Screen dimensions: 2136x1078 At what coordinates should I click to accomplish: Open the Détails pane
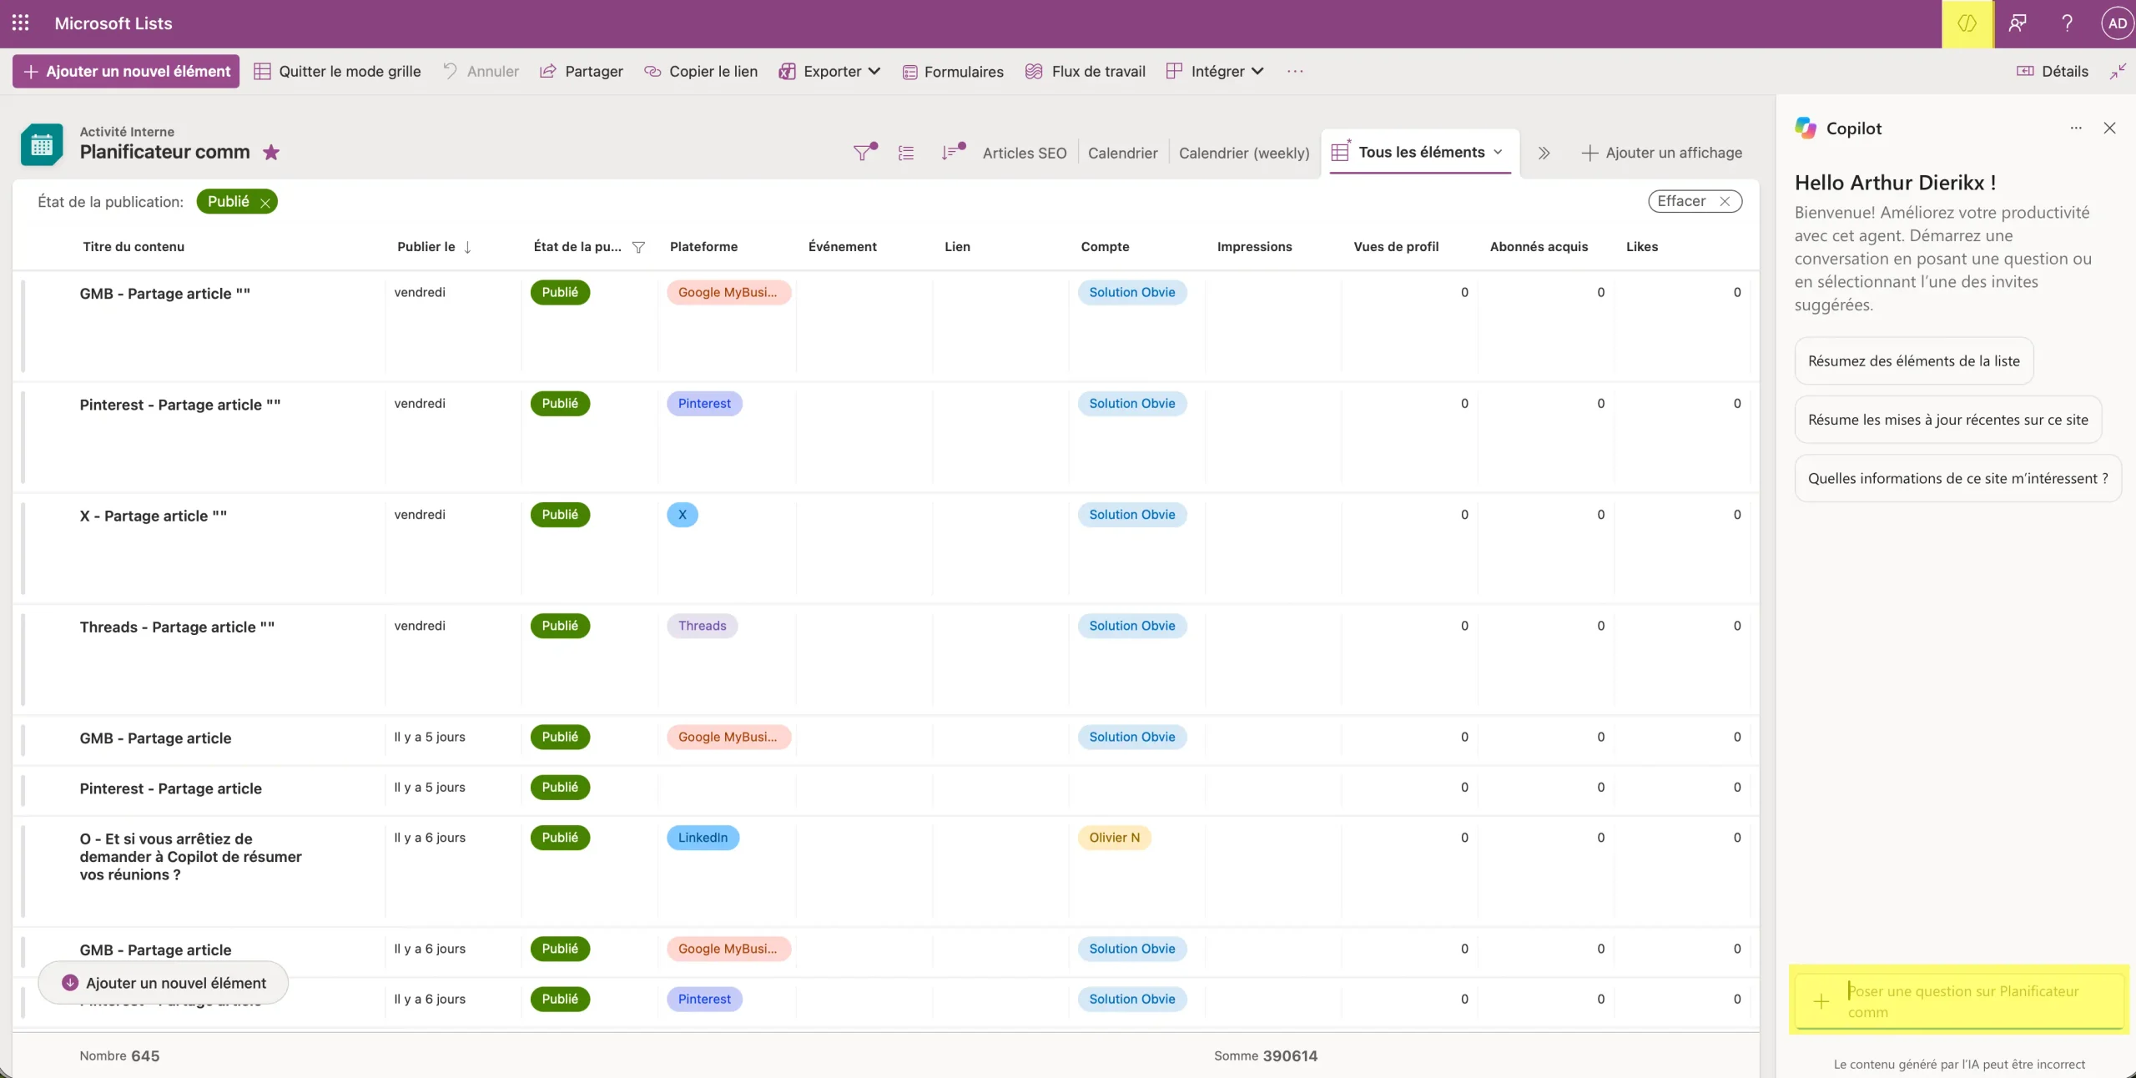point(2052,71)
